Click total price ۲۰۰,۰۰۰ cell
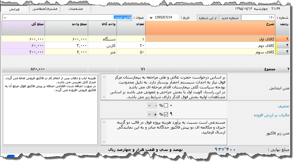The width and height of the screenshot is (293, 162). 23,52
